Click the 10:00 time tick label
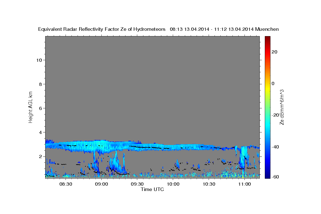Screen dimensions: 321x214 [x=173, y=184]
